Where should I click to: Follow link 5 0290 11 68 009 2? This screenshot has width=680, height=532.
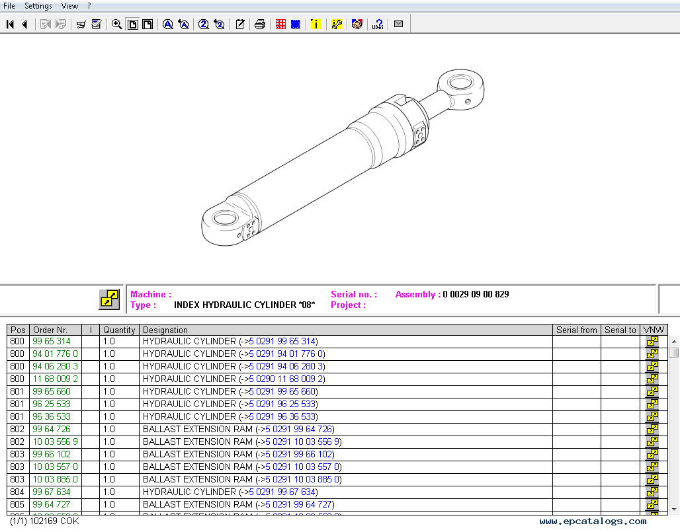click(286, 379)
